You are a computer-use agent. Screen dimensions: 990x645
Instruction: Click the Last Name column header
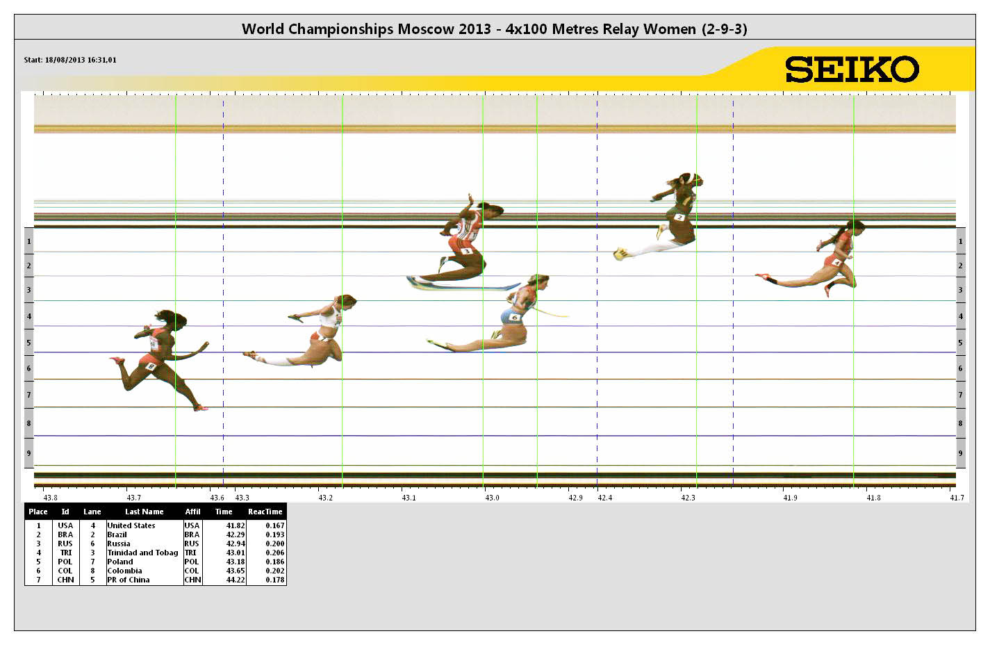click(144, 512)
